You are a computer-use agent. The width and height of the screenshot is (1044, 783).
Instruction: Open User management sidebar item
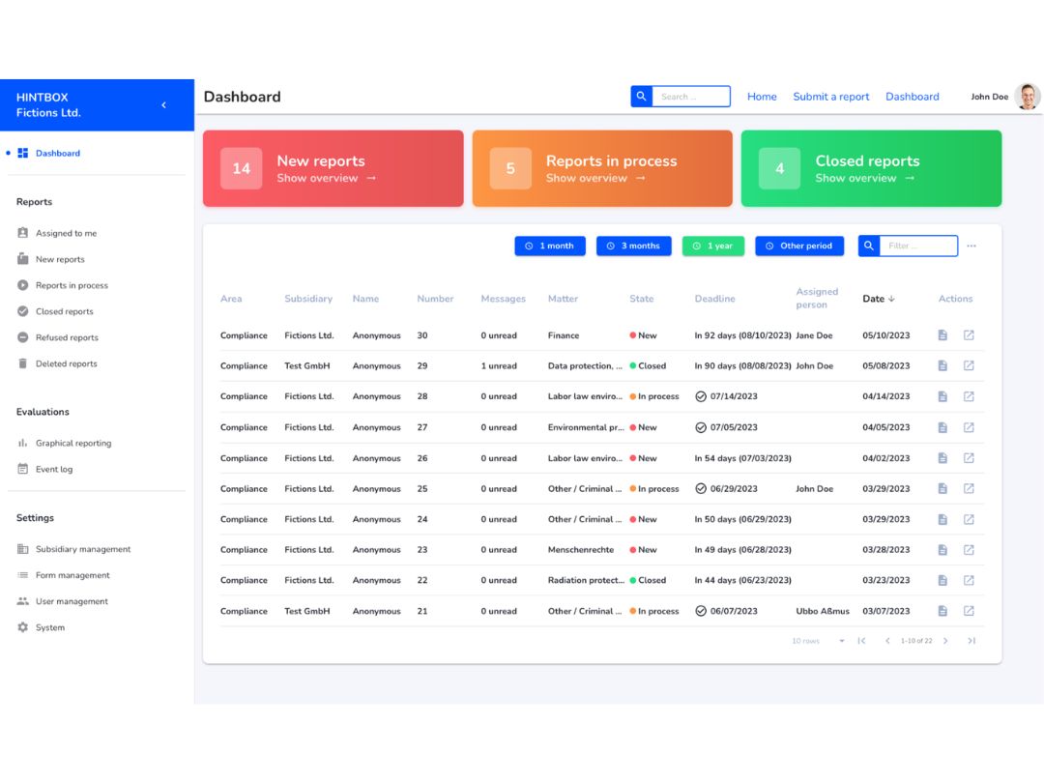tap(72, 601)
